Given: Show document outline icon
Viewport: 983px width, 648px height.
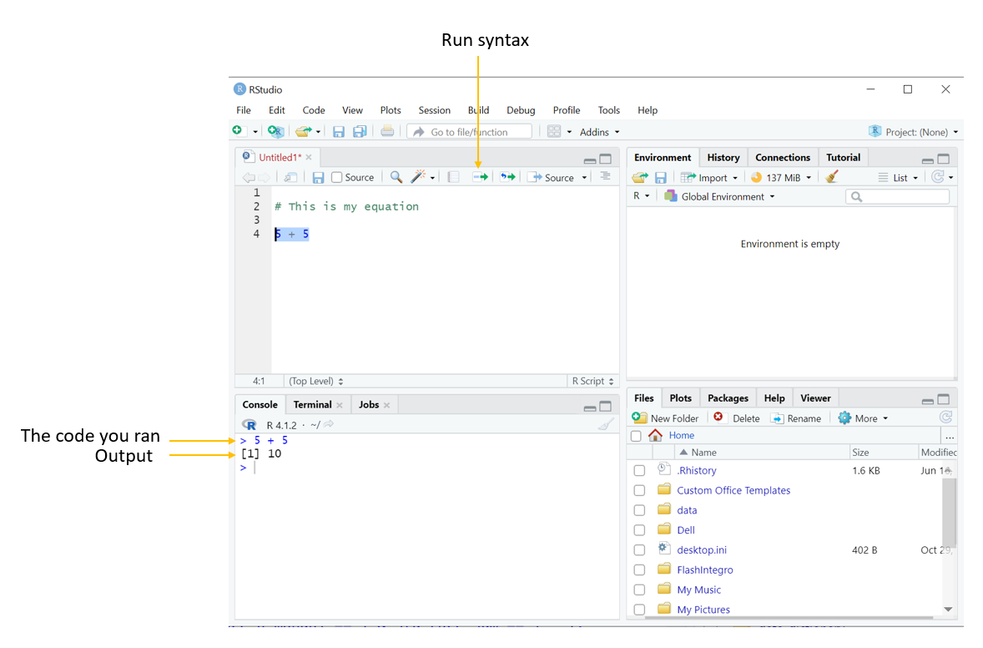Looking at the screenshot, I should tap(606, 176).
